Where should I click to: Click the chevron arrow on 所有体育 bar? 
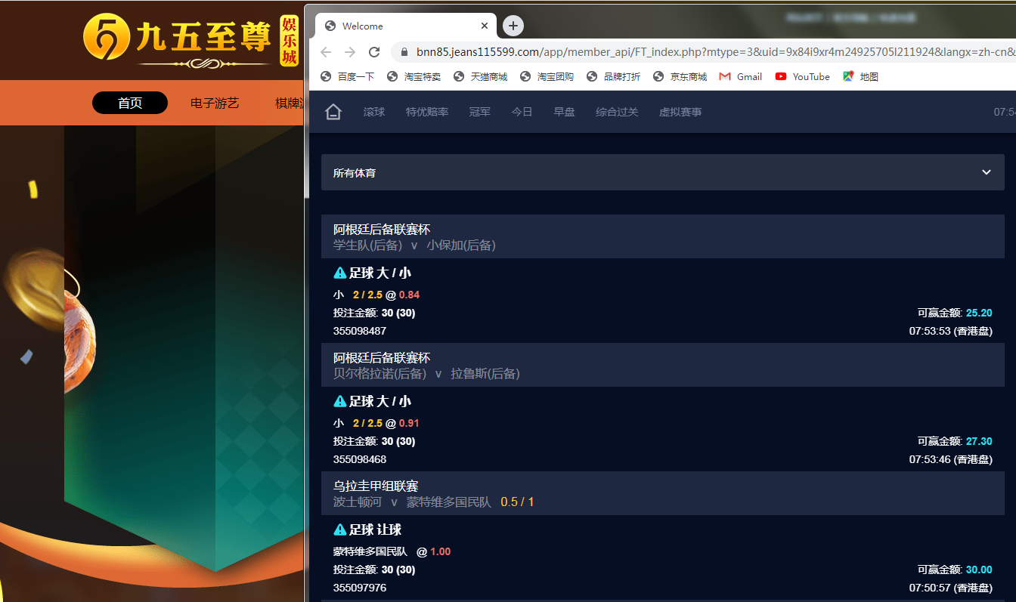coord(987,172)
